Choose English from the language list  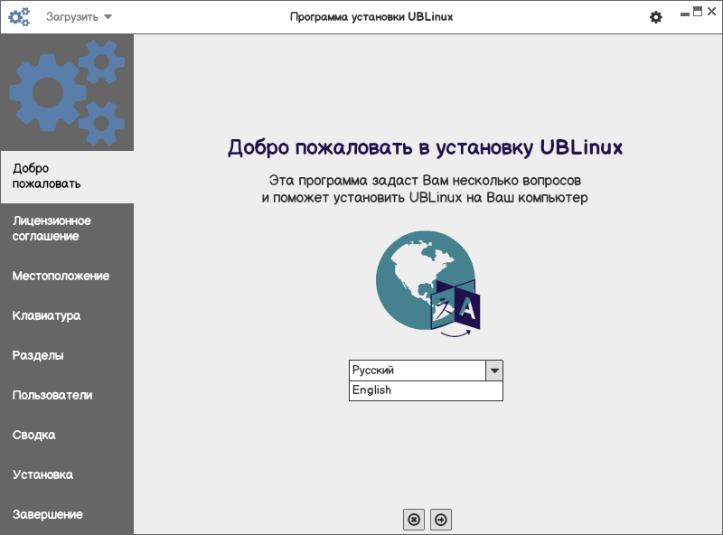click(x=426, y=390)
